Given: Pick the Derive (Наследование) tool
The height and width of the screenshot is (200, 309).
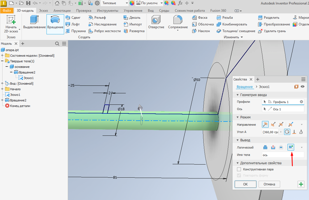Looking at the screenshot, I should coord(103,24).
